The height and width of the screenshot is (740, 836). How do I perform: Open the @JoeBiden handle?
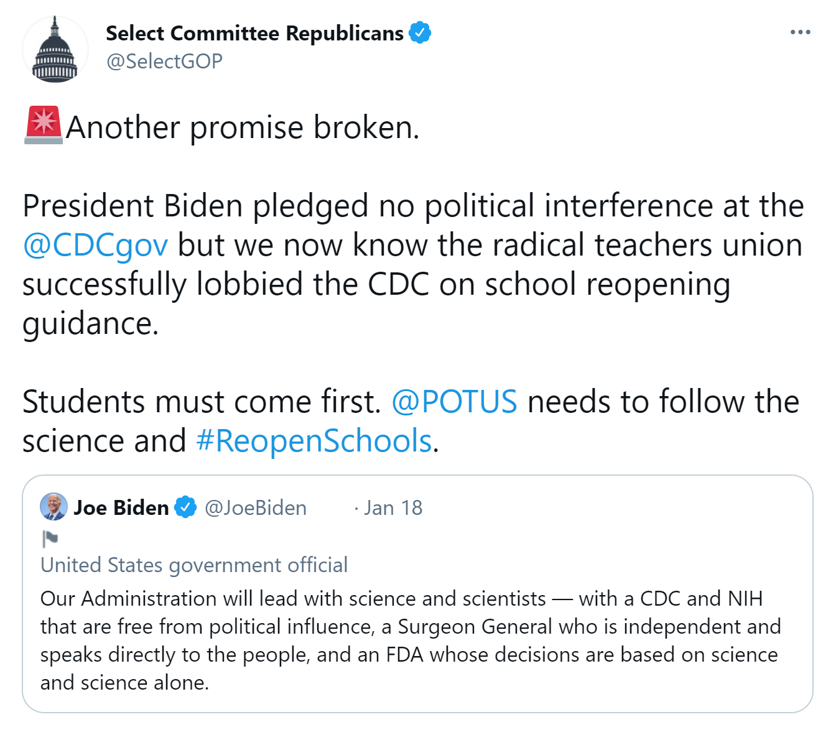(x=256, y=507)
